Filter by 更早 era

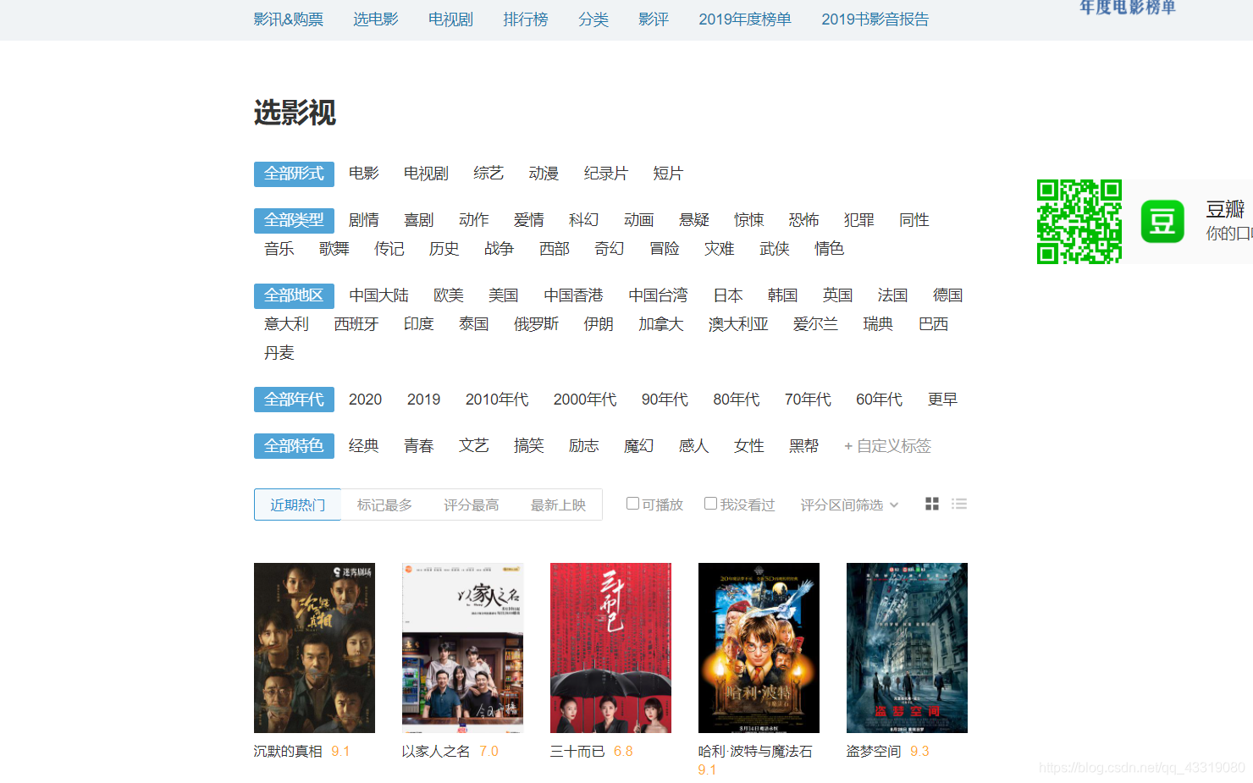(943, 400)
